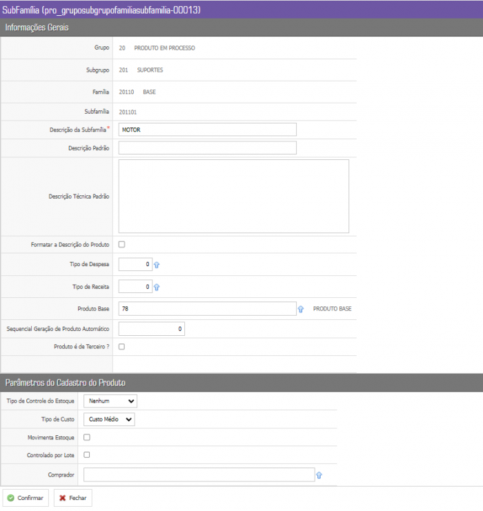
Task: Open lookup icon next to Tipo de Despesa
Action: (x=157, y=265)
